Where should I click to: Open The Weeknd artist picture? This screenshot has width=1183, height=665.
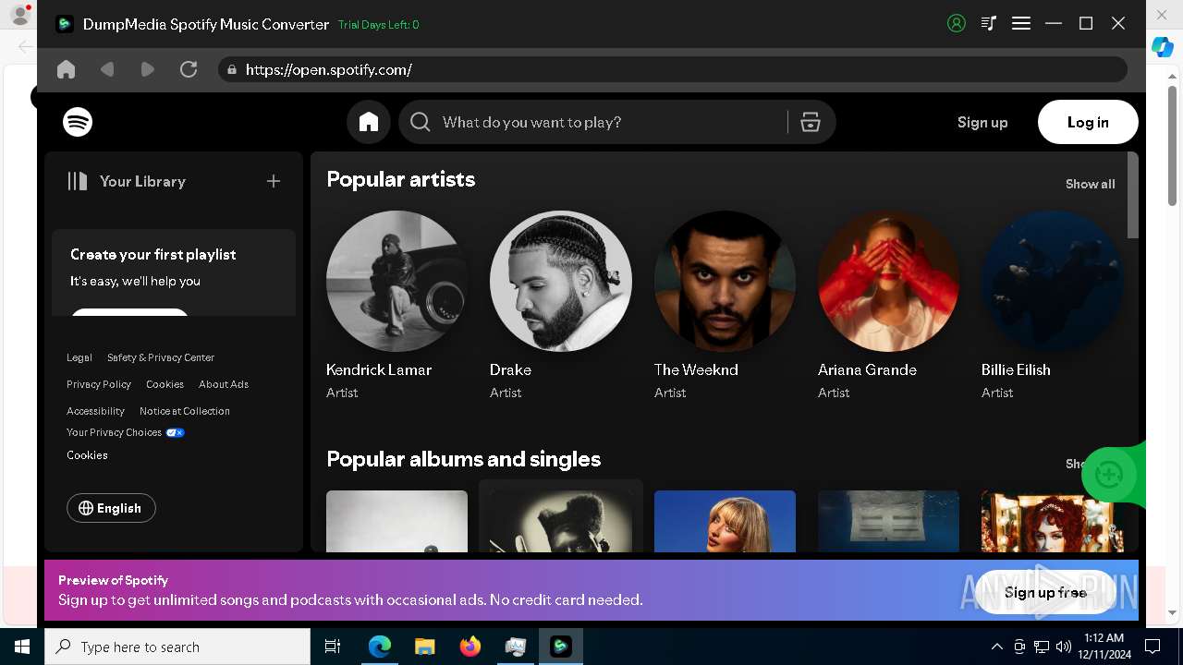point(725,281)
